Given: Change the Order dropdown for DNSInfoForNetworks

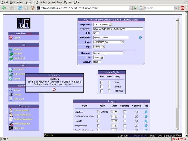Looking at the screenshot, I should click(x=114, y=116).
